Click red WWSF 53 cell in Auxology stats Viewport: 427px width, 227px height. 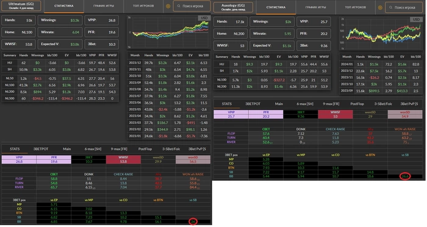pos(335,115)
